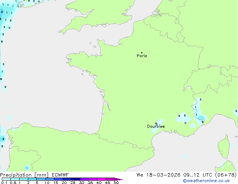
Task: Click the legend value '10'
Action: pyautogui.click(x=47, y=182)
